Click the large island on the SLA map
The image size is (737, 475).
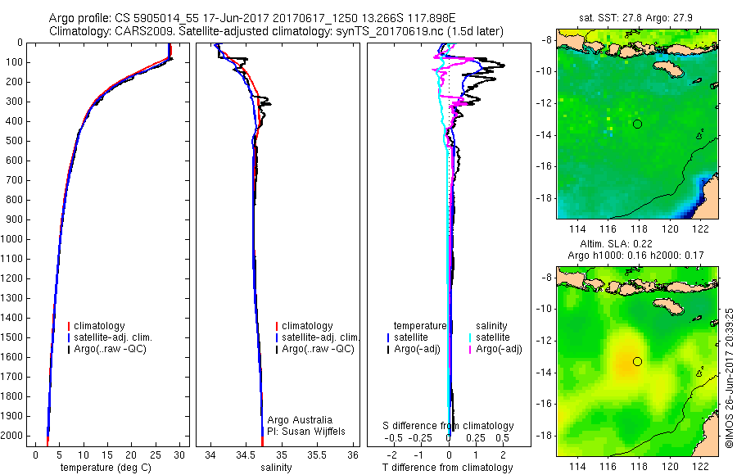(668, 306)
